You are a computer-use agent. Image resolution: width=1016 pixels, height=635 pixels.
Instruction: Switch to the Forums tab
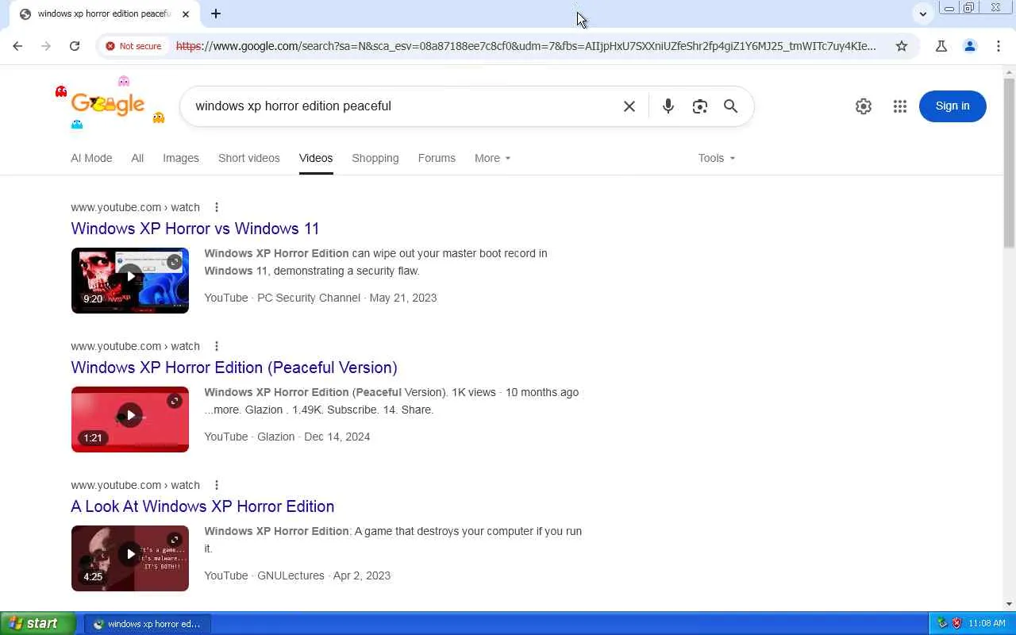[x=437, y=158]
